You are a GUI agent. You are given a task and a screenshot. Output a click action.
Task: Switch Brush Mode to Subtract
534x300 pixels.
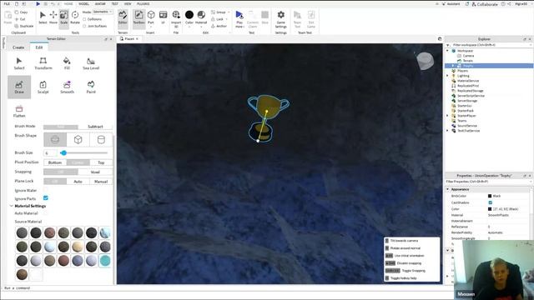point(95,127)
